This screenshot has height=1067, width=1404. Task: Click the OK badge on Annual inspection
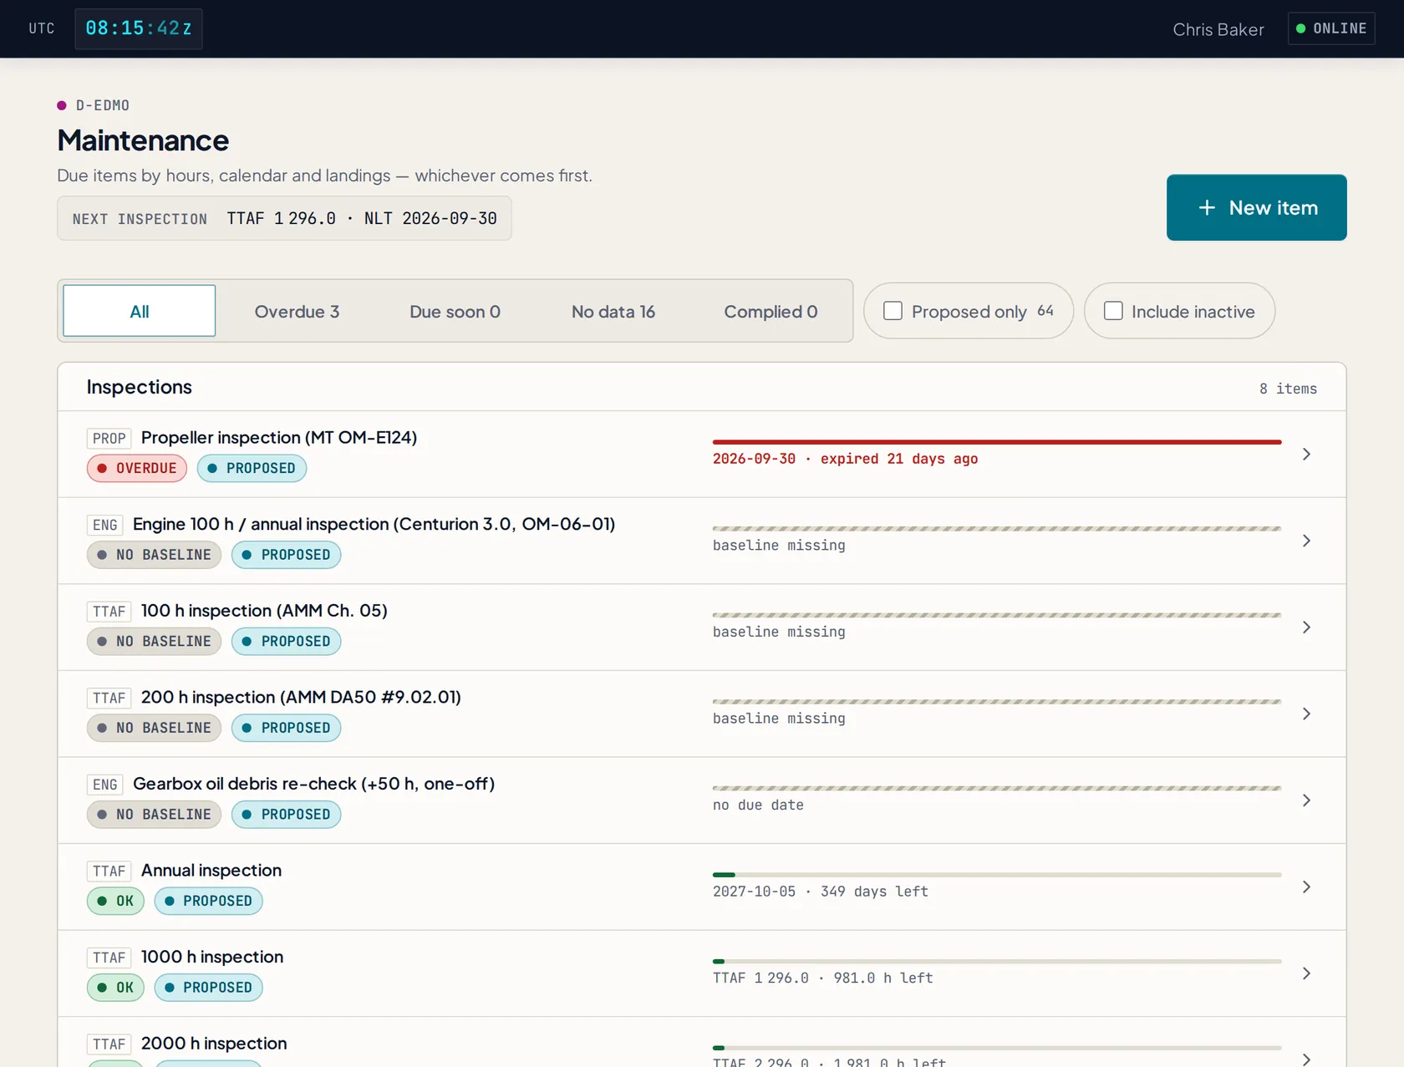(115, 901)
